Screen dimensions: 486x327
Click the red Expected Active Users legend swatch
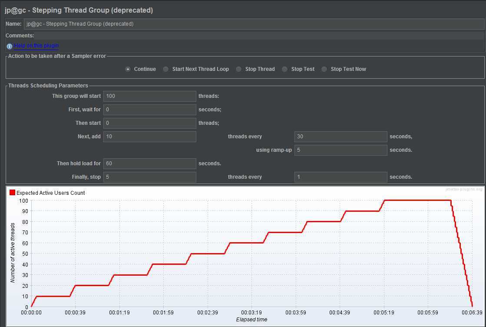12,193
